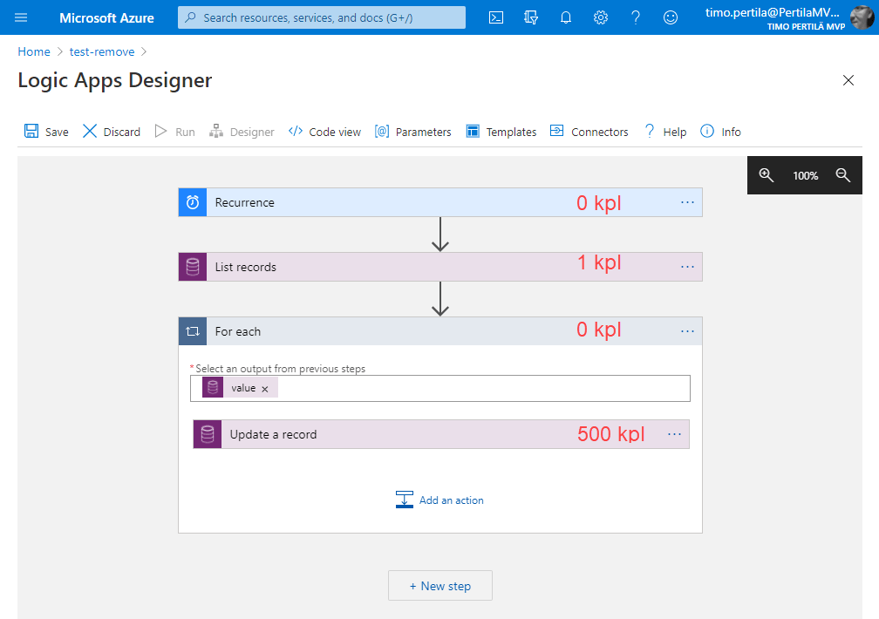Image resolution: width=879 pixels, height=619 pixels.
Task: Go to test-remove breadcrumb
Action: pyautogui.click(x=102, y=51)
